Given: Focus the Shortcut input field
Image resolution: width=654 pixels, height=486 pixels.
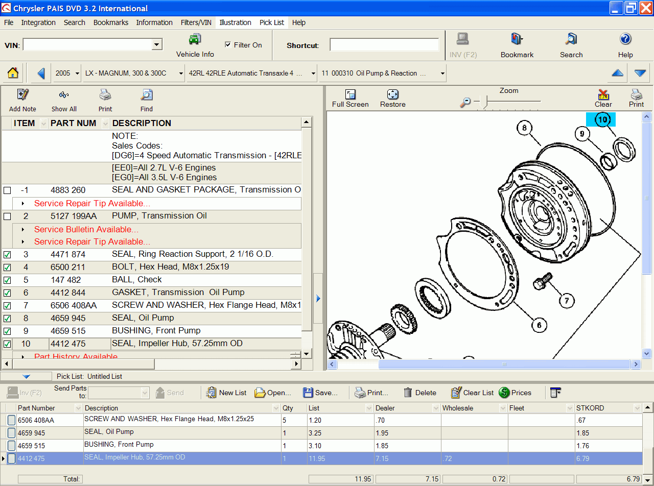Looking at the screenshot, I should tap(384, 45).
